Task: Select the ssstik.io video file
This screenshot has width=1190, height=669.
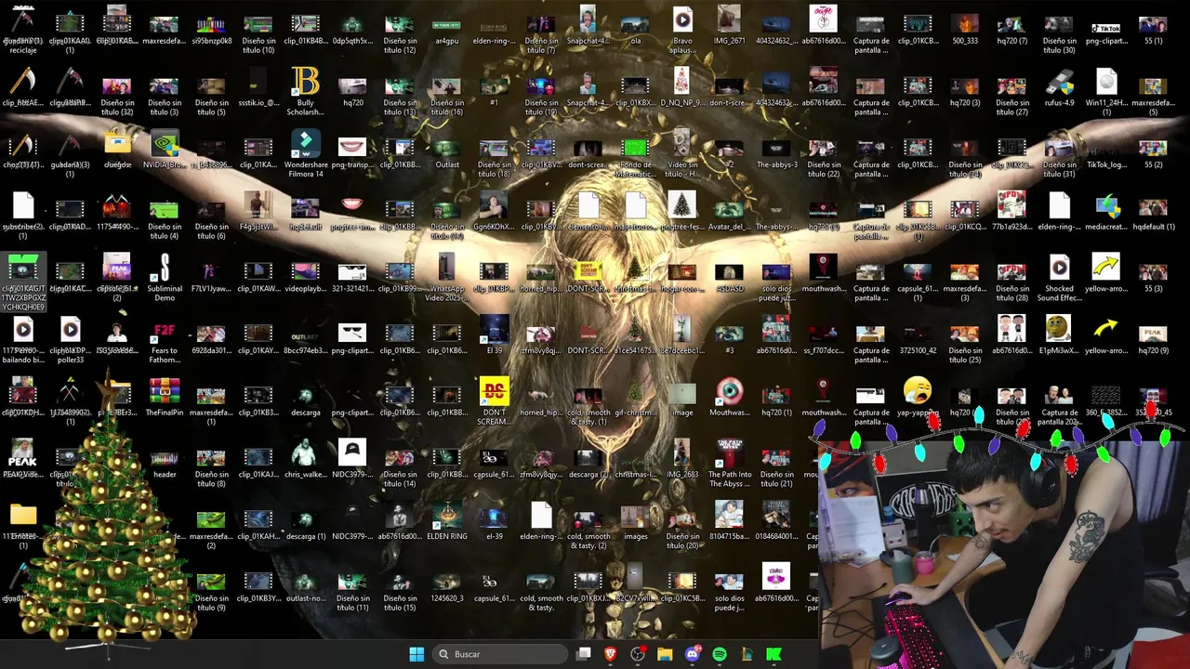Action: click(258, 86)
